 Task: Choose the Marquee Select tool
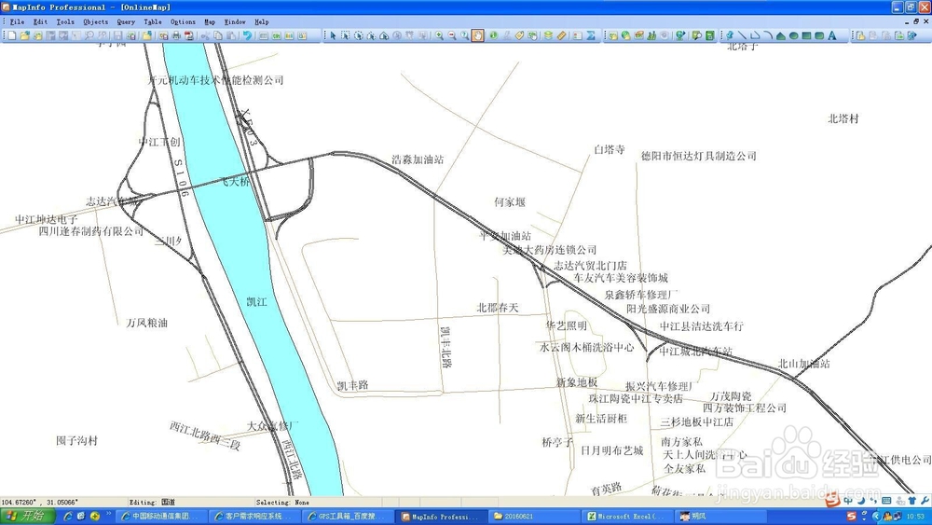tap(346, 35)
